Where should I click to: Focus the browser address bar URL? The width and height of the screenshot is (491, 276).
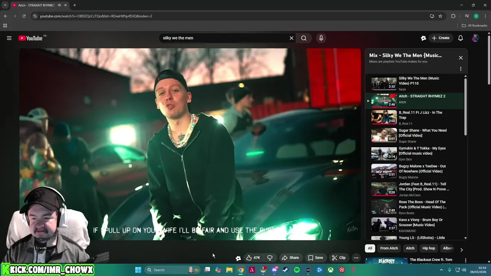96,16
